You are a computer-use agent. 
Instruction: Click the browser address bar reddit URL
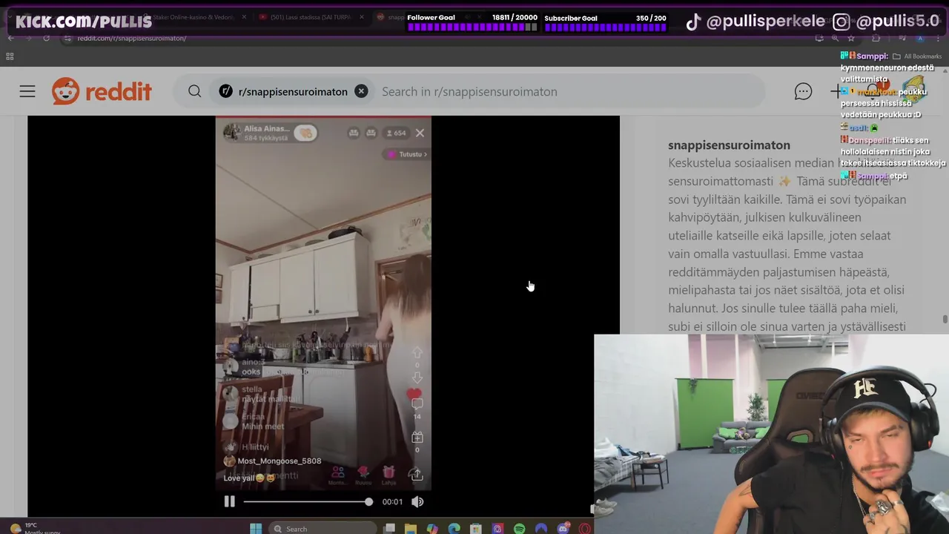[131, 38]
